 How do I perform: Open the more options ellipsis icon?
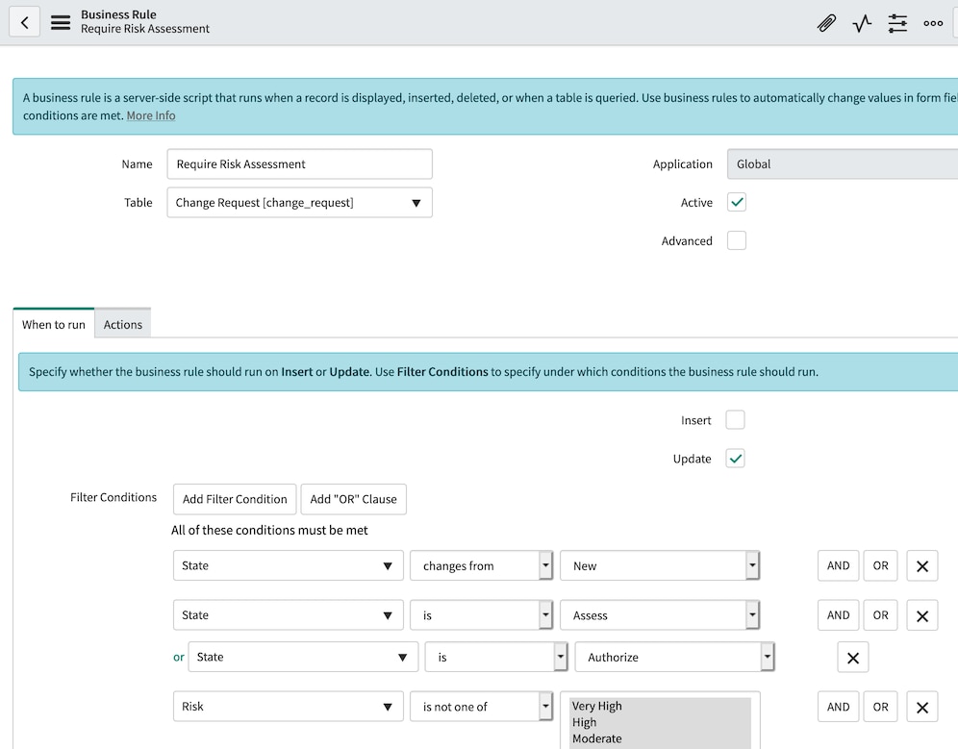[x=932, y=23]
